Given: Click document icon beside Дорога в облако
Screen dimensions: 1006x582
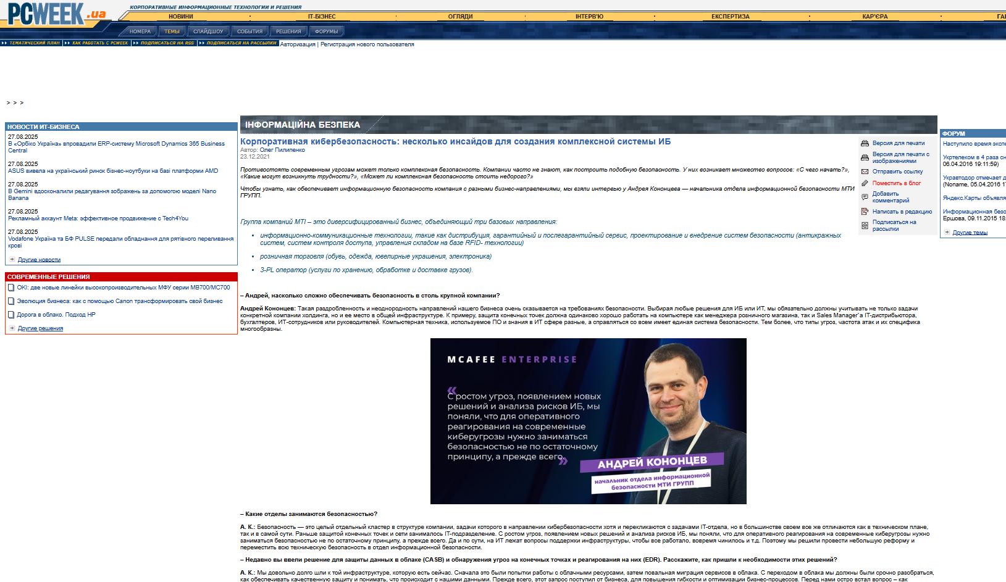Looking at the screenshot, I should pyautogui.click(x=11, y=315).
